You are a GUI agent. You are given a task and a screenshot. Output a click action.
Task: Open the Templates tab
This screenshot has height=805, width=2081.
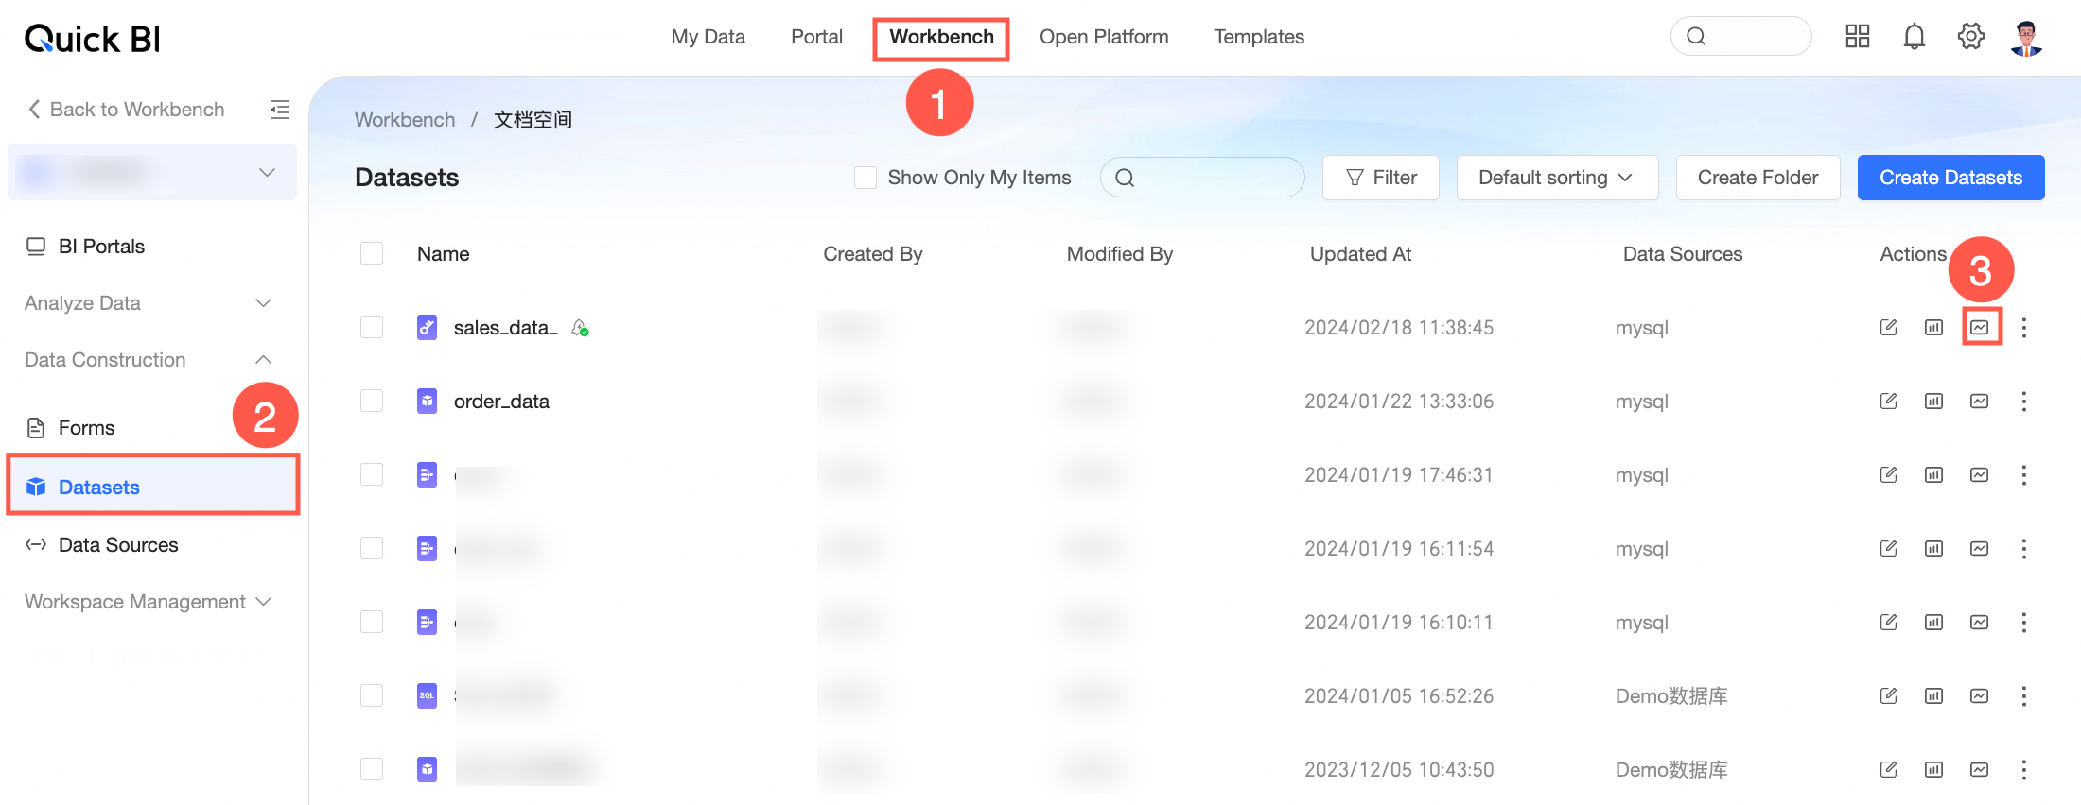point(1259,37)
